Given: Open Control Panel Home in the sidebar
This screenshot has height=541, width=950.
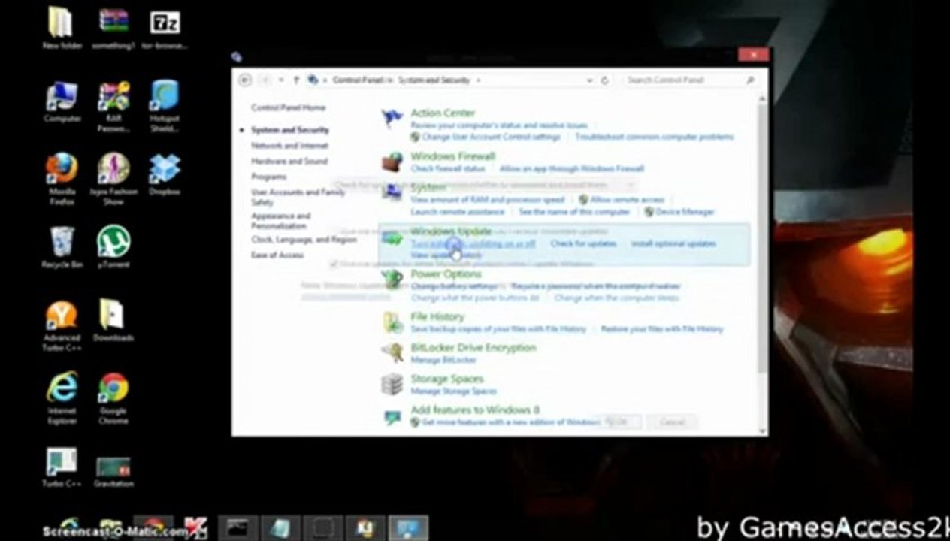Looking at the screenshot, I should tap(288, 107).
